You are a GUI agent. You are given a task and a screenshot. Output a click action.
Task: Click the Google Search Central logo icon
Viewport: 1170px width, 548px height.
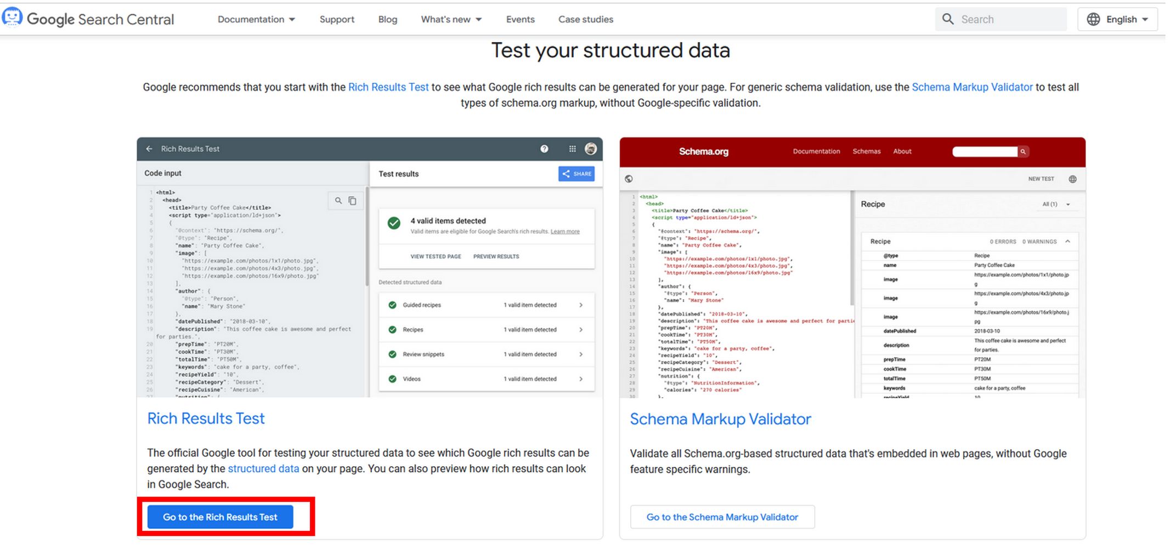(12, 18)
